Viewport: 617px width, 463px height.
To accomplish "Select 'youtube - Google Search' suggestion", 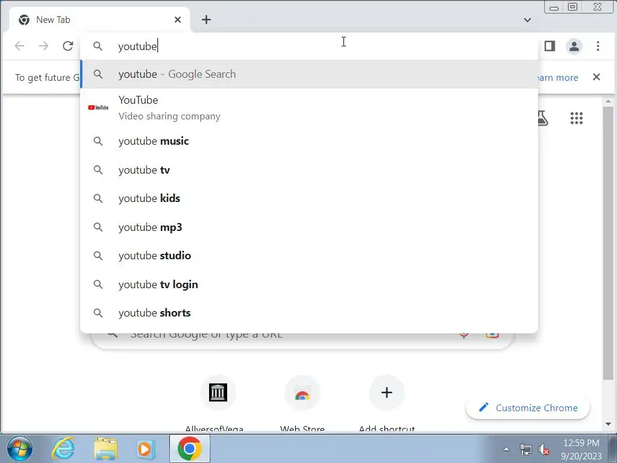I will (309, 74).
